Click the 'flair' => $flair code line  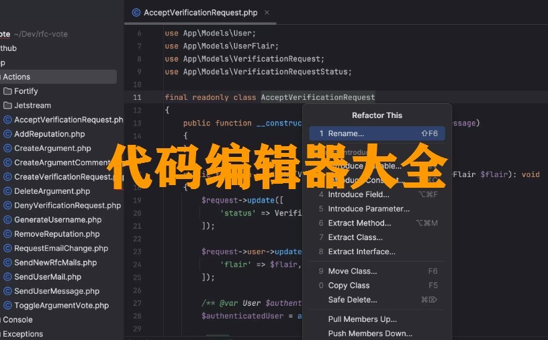(261, 265)
